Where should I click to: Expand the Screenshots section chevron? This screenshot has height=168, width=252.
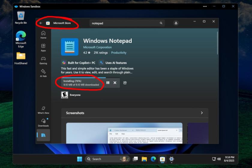pos(202,113)
